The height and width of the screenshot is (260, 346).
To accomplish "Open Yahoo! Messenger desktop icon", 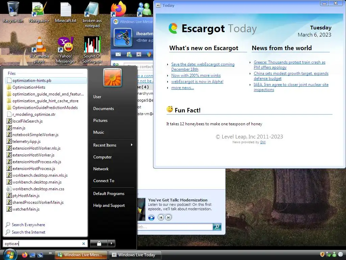I will click(66, 50).
